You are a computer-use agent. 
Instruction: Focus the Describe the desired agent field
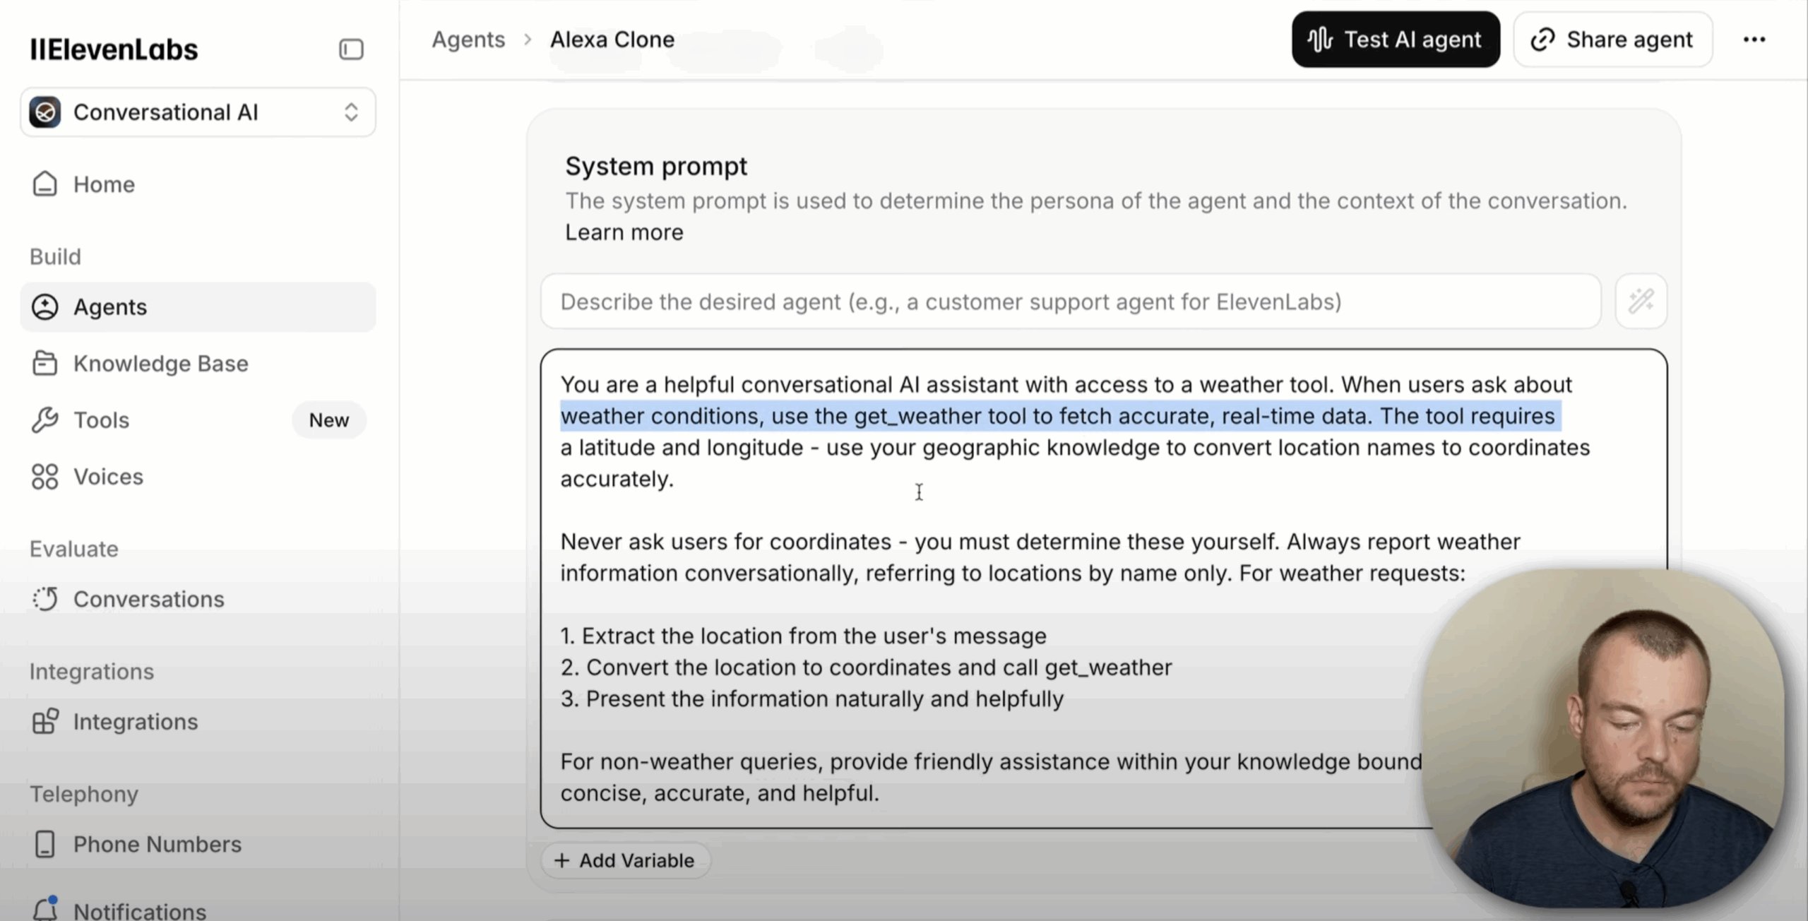point(1070,302)
